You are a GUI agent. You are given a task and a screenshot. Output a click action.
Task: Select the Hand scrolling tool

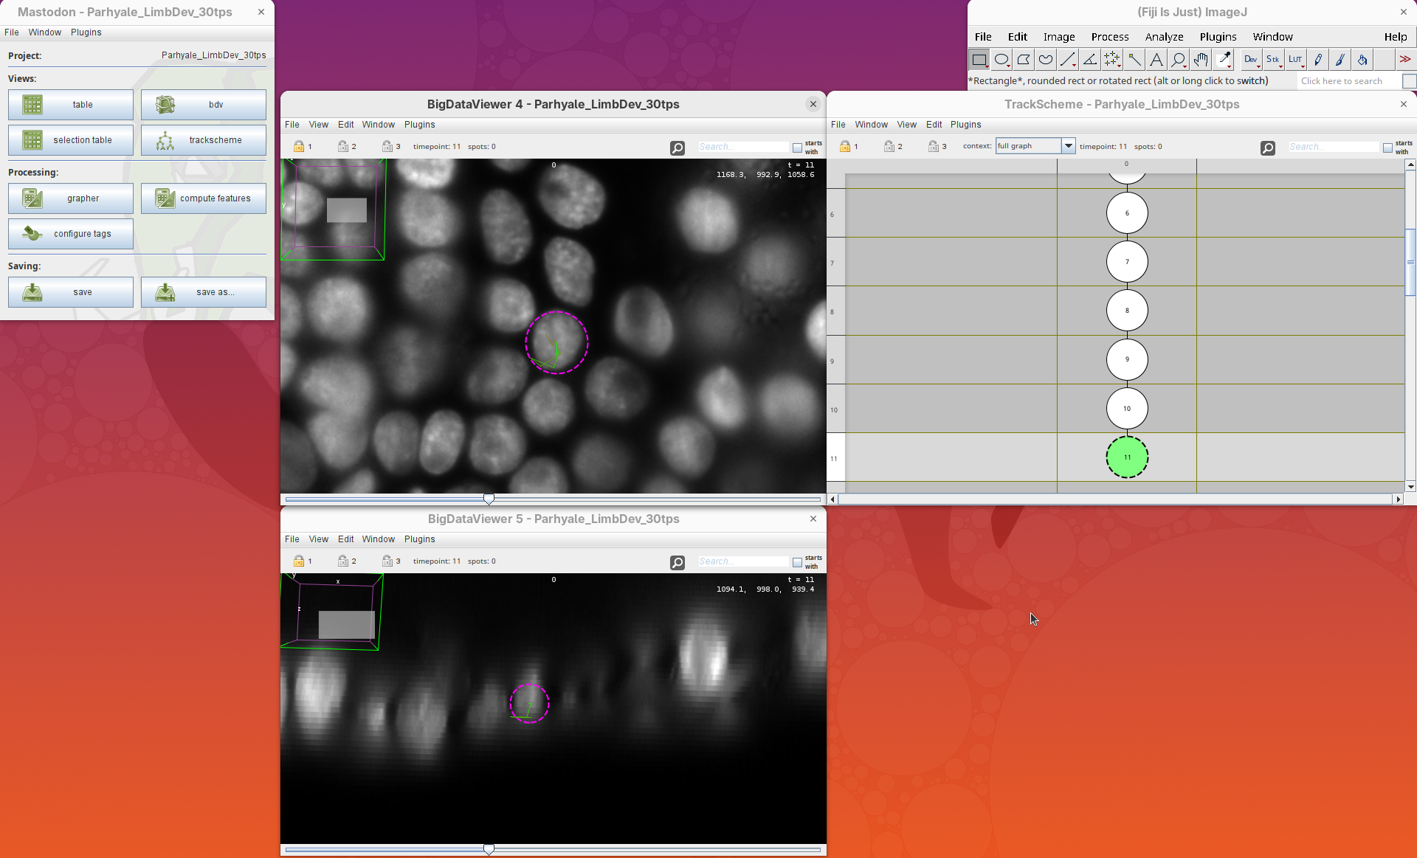1201,60
